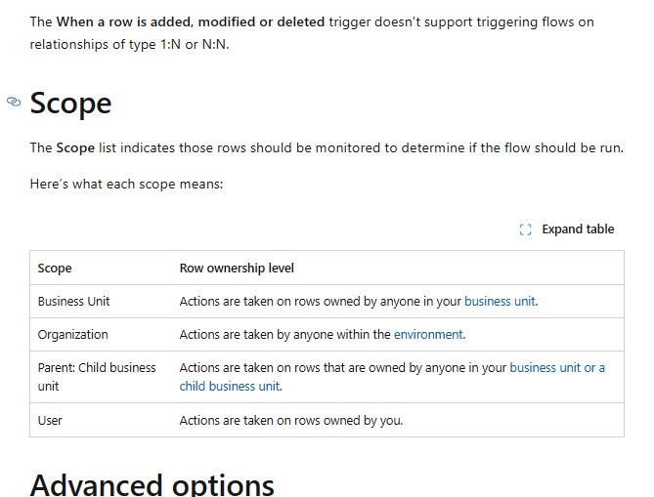Image resolution: width=654 pixels, height=497 pixels.
Task: Click the Expand table brackets icon
Action: (525, 229)
